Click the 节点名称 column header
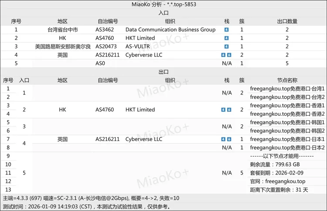 pyautogui.click(x=287, y=80)
